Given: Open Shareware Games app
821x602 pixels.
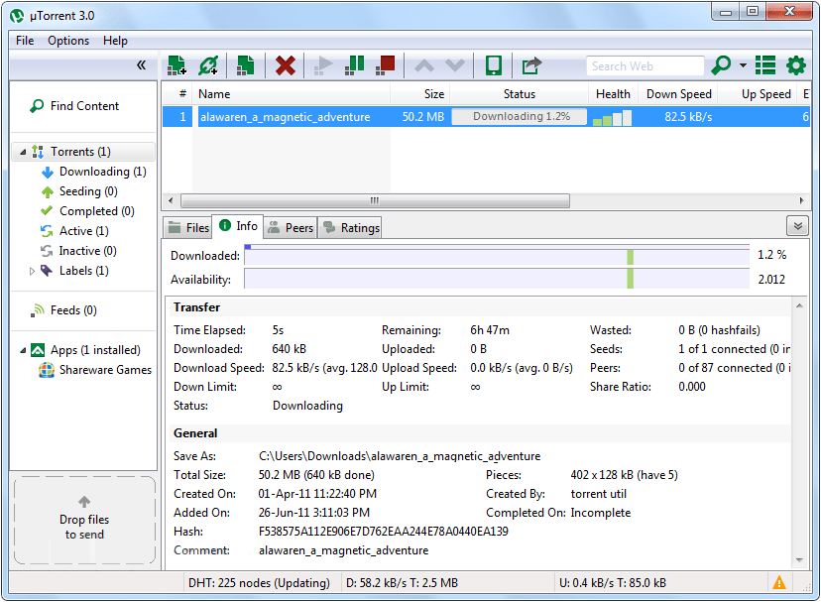Looking at the screenshot, I should 105,370.
